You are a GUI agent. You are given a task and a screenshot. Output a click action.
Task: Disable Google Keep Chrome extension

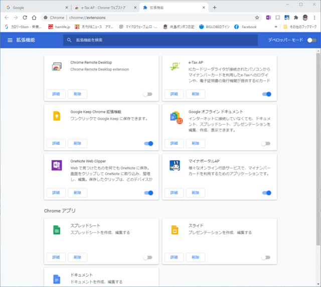[148, 143]
